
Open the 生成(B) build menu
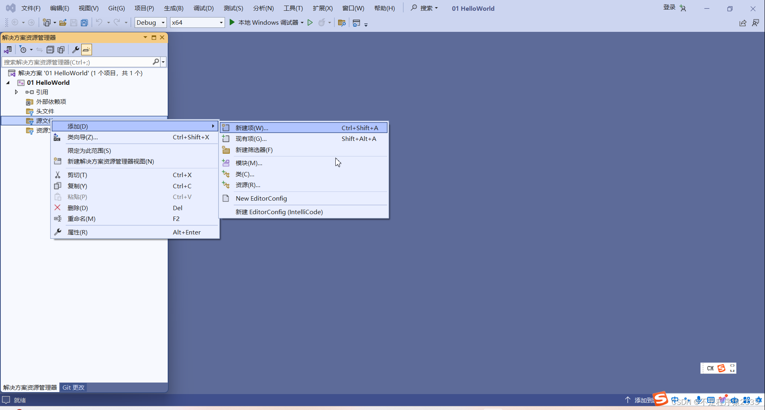coord(174,8)
